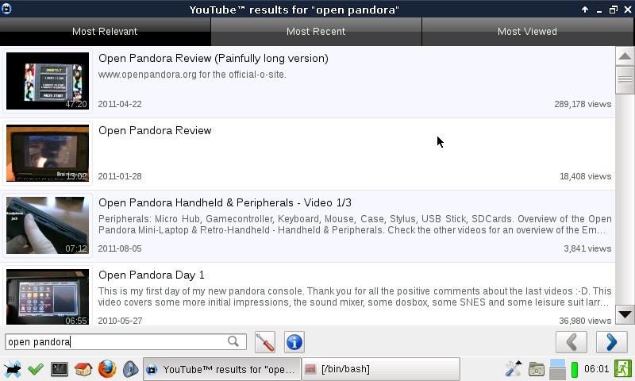This screenshot has height=381, width=635.
Task: Click the blue info icon
Action: (294, 342)
